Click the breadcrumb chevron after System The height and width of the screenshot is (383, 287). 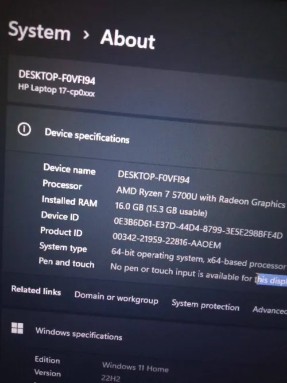86,35
